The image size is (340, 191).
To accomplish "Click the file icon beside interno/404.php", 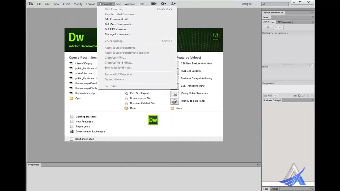I will pos(71,63).
